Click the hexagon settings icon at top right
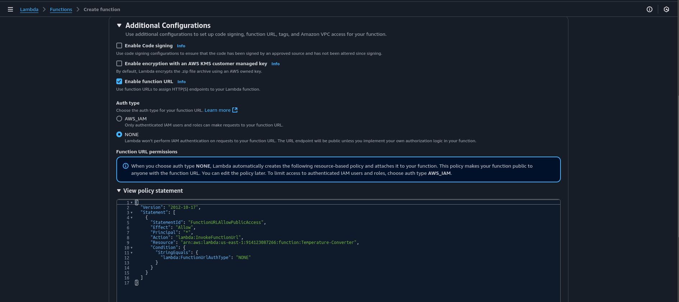This screenshot has height=302, width=679. (x=666, y=9)
